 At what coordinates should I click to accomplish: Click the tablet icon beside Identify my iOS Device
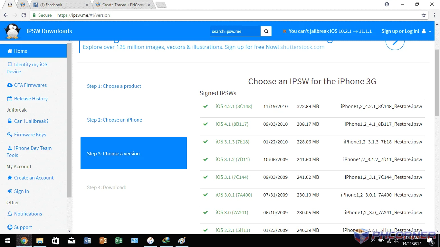pos(10,65)
